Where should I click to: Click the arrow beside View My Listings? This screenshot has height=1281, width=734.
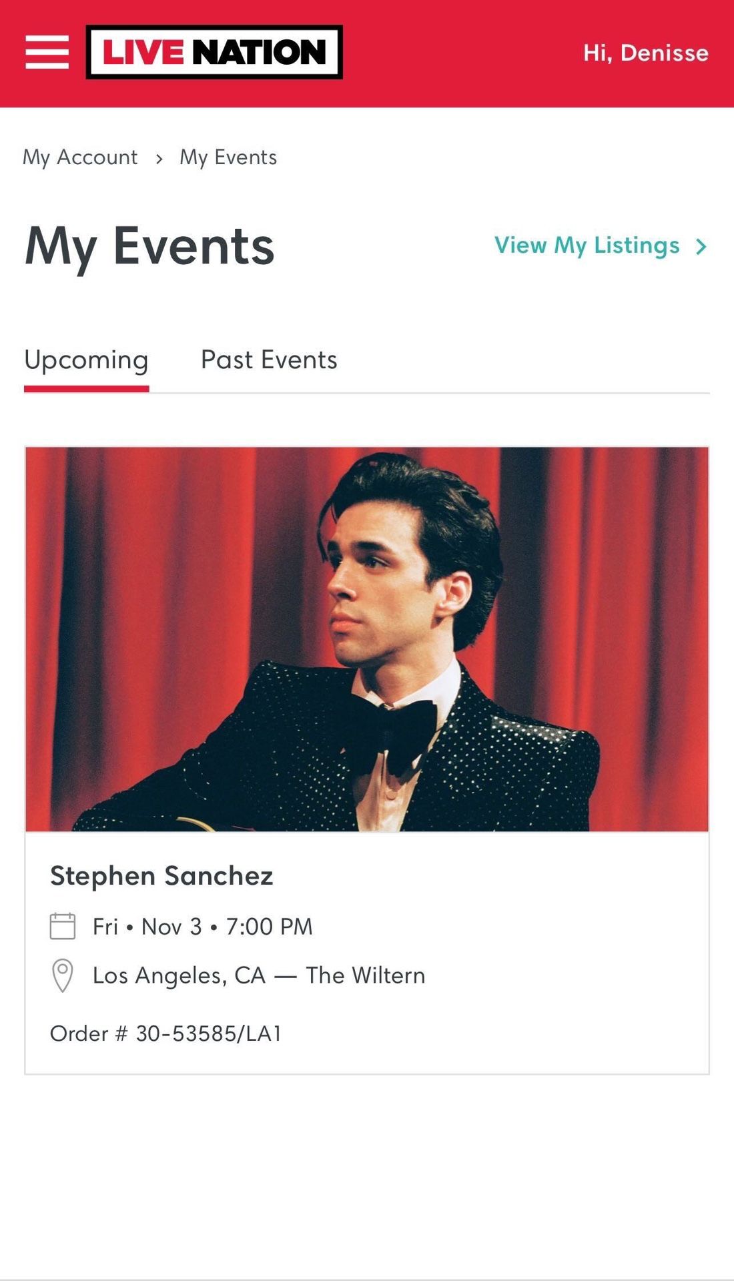coord(701,247)
